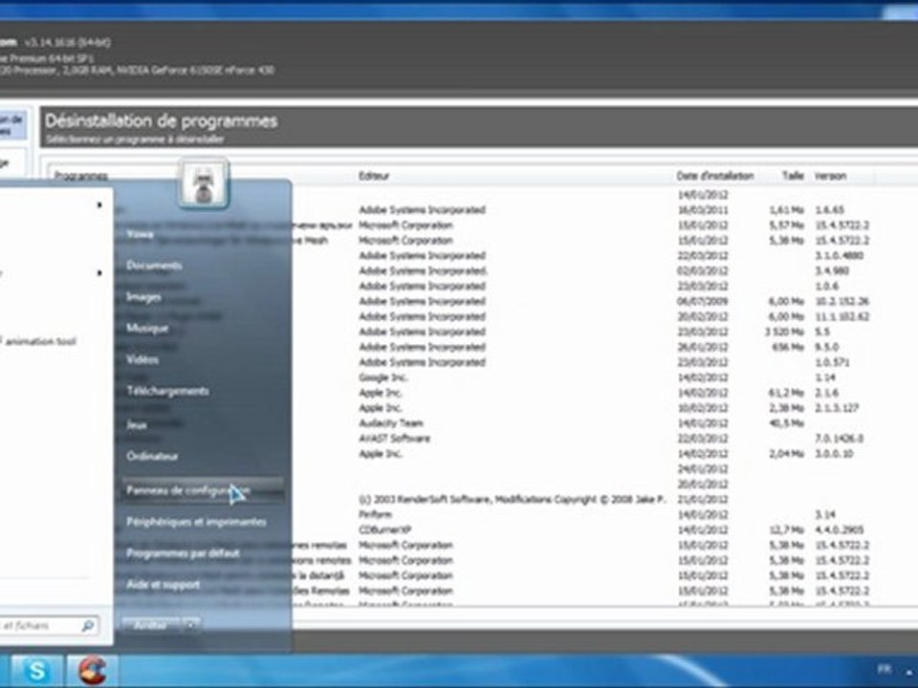
Task: Open Vidéos from the Start menu
Action: tap(142, 360)
